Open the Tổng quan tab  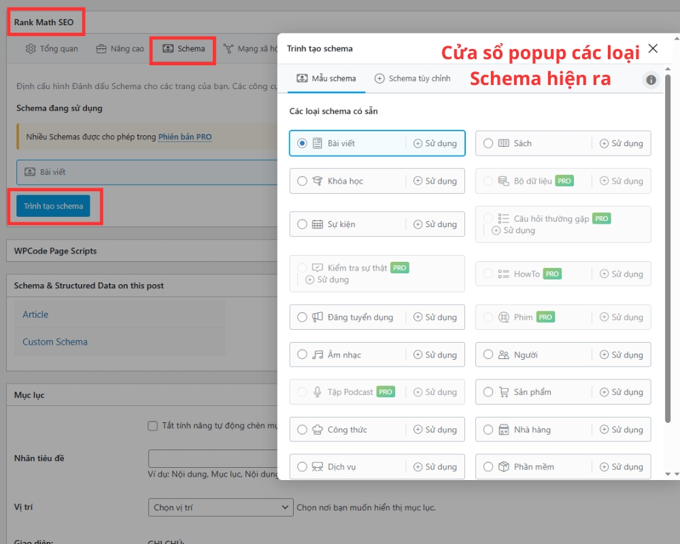[52, 48]
